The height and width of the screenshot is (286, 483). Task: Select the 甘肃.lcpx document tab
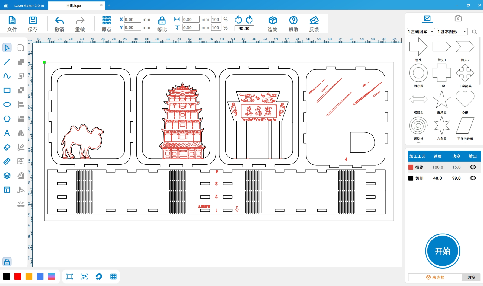click(x=74, y=5)
